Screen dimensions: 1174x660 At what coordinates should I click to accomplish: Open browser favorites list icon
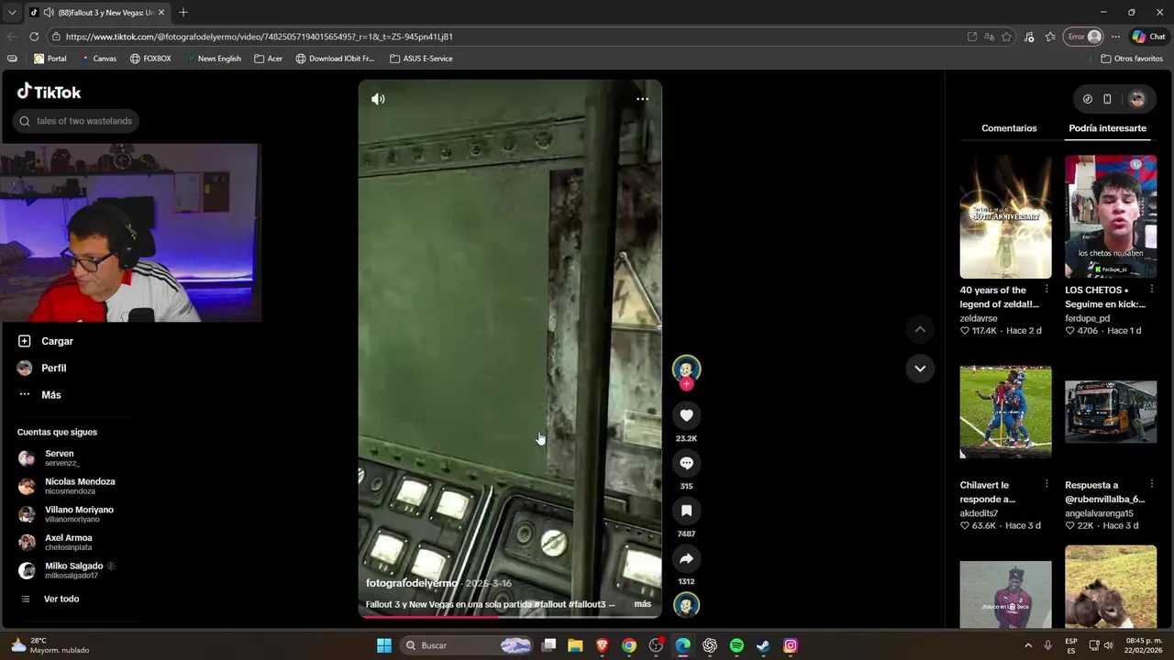[x=1050, y=37]
